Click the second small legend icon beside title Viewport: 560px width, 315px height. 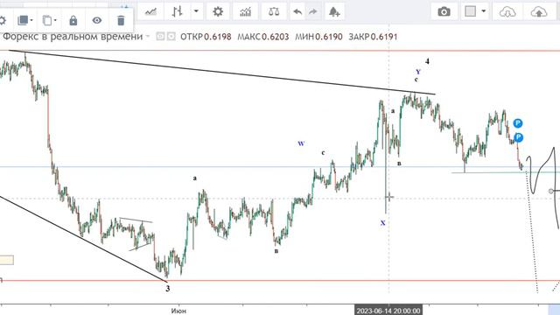click(171, 36)
